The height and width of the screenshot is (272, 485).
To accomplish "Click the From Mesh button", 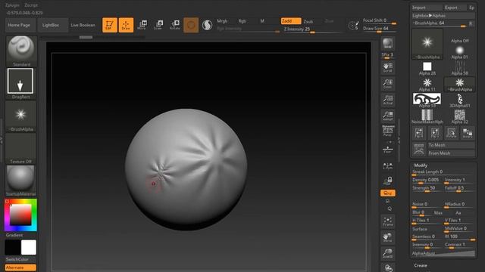I will (x=452, y=153).
